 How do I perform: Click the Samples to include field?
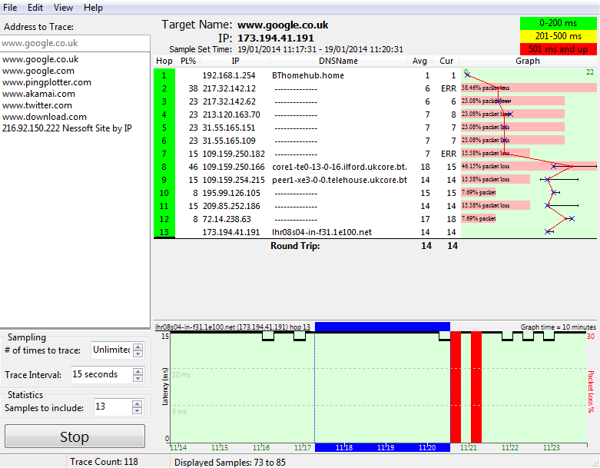click(113, 407)
